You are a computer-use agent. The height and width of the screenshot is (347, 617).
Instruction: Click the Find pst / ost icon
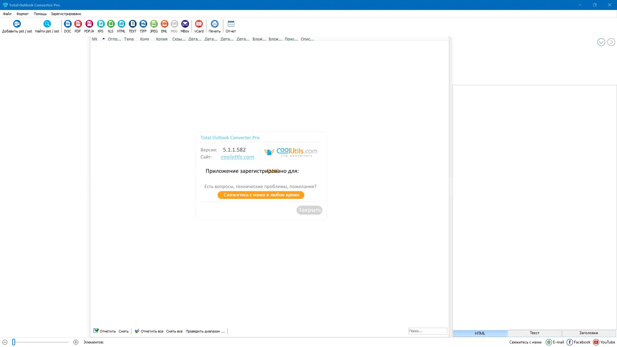coord(47,24)
